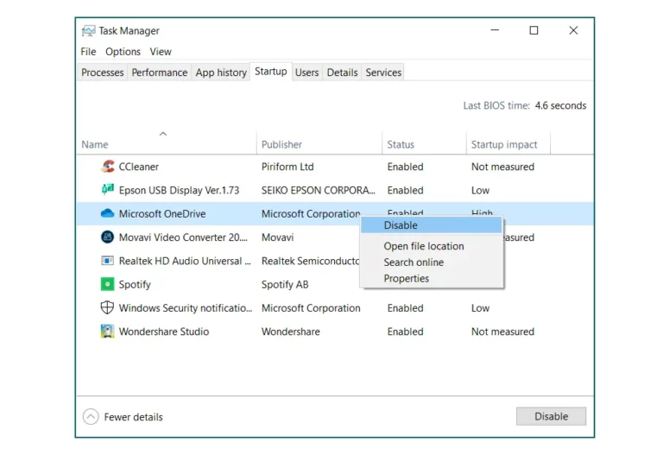Image resolution: width=663 pixels, height=461 pixels.
Task: Click the Movavi publisher cell
Action: [x=277, y=237]
